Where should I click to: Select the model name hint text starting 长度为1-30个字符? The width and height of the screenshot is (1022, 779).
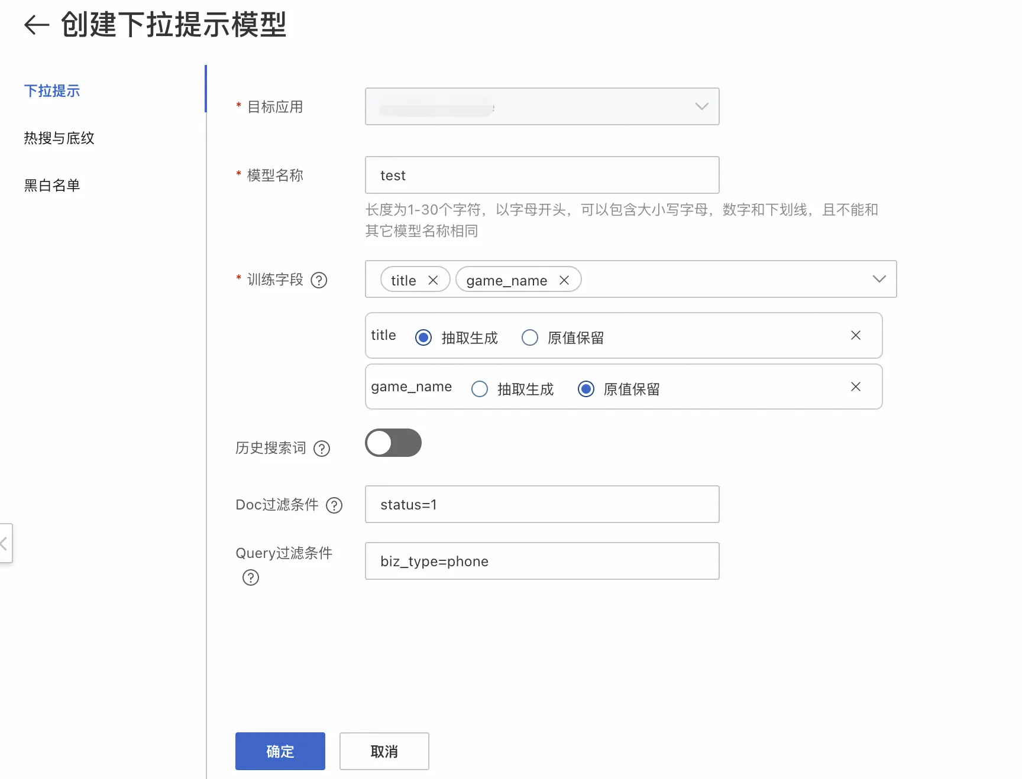[x=622, y=220]
